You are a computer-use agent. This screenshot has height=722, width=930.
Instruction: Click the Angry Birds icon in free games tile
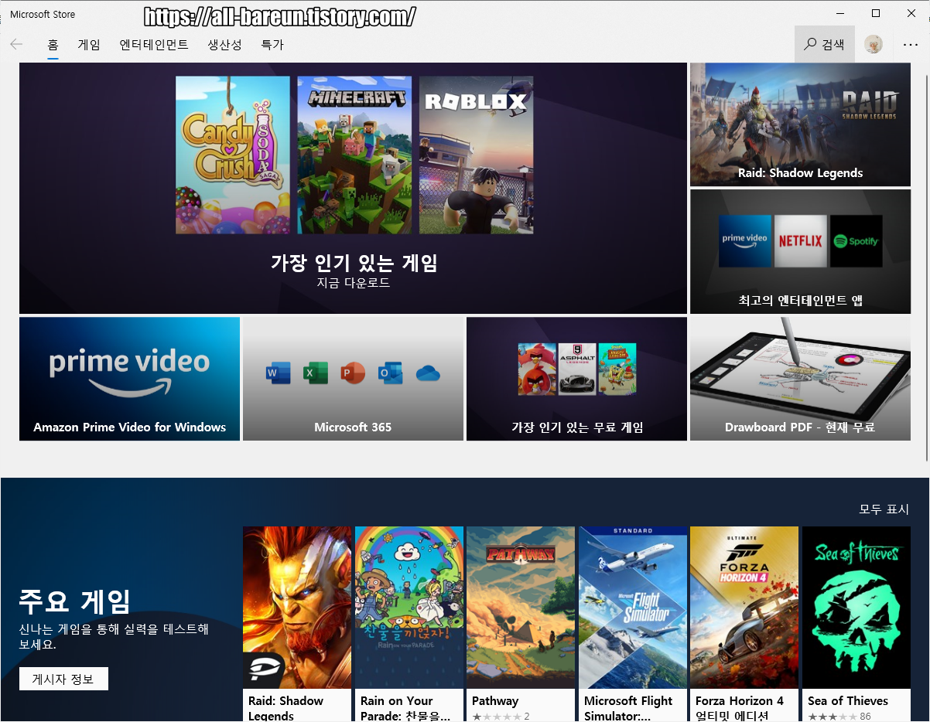click(x=537, y=370)
